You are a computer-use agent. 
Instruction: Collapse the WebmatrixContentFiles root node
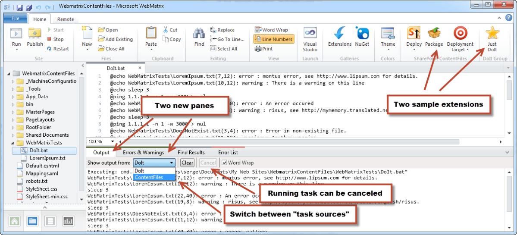[8, 73]
